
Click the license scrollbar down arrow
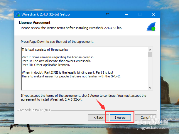tap(150, 88)
